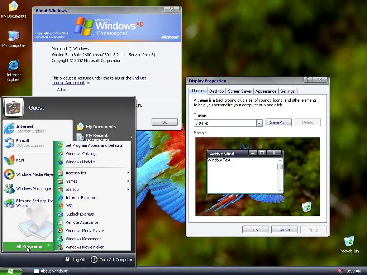
Task: Open the End-User License Agreement link
Action: tap(100, 81)
